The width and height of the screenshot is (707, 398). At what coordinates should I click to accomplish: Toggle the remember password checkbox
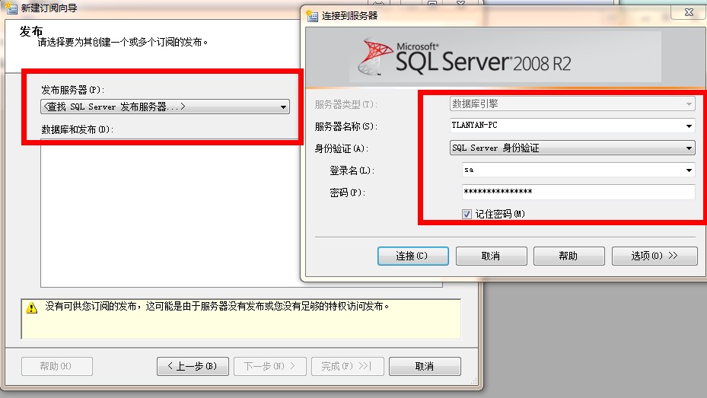click(467, 215)
